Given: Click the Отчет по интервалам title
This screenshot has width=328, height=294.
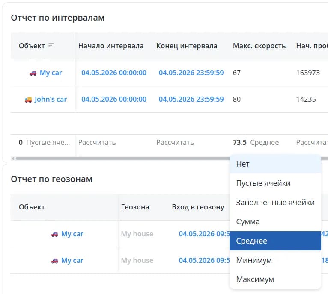Looking at the screenshot, I should click(x=58, y=18).
